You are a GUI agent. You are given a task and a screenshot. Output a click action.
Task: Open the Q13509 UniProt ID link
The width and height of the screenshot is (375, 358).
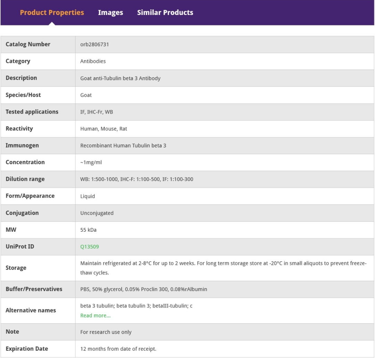click(90, 247)
